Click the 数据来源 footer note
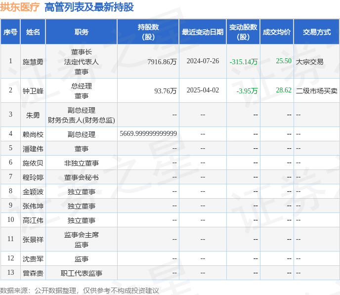This screenshot has height=295, width=340. point(80,291)
